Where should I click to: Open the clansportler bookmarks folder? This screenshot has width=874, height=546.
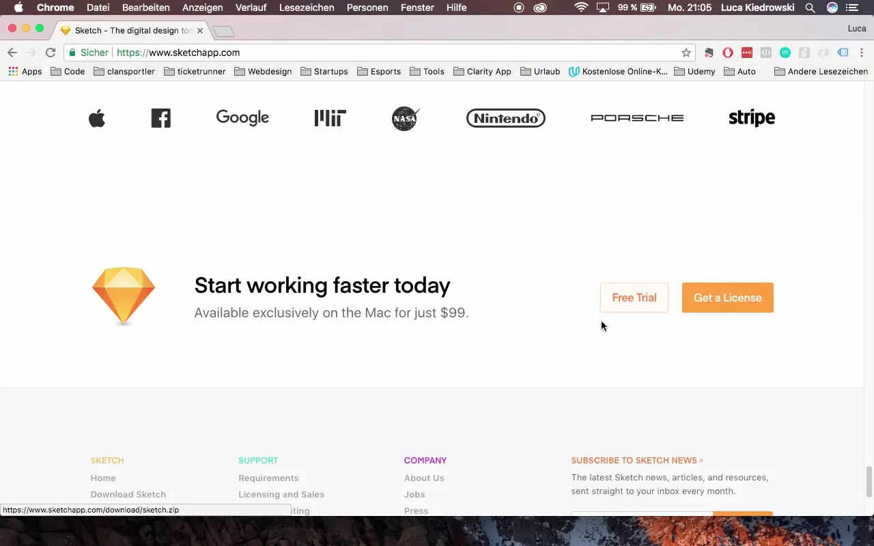[124, 71]
